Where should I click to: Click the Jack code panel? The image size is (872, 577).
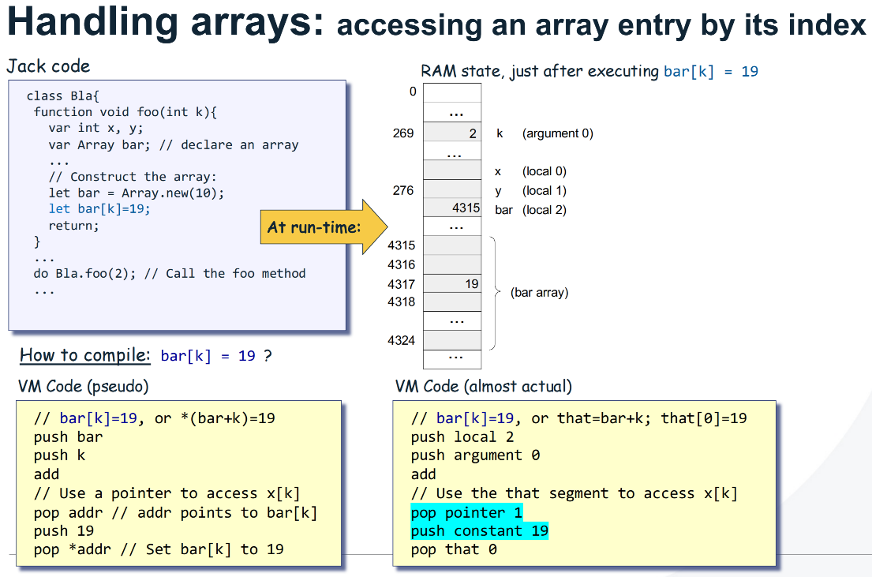[178, 204]
